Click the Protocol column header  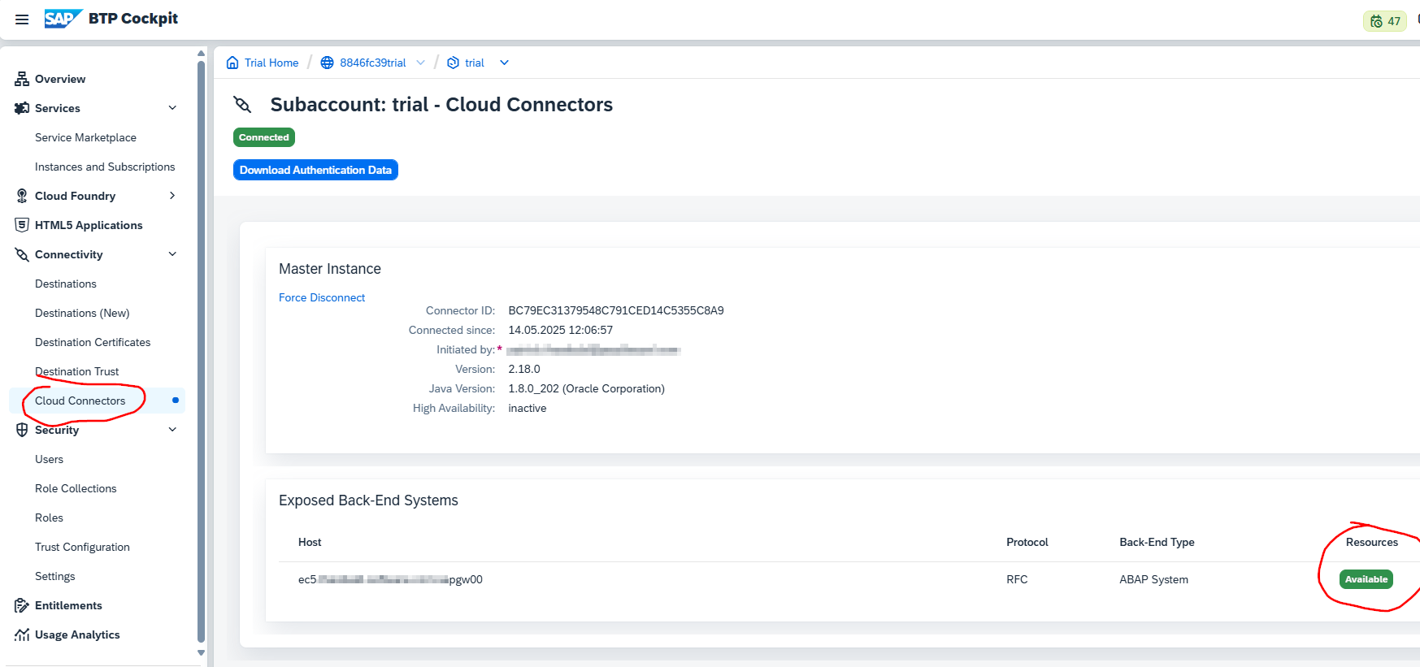click(x=1027, y=542)
